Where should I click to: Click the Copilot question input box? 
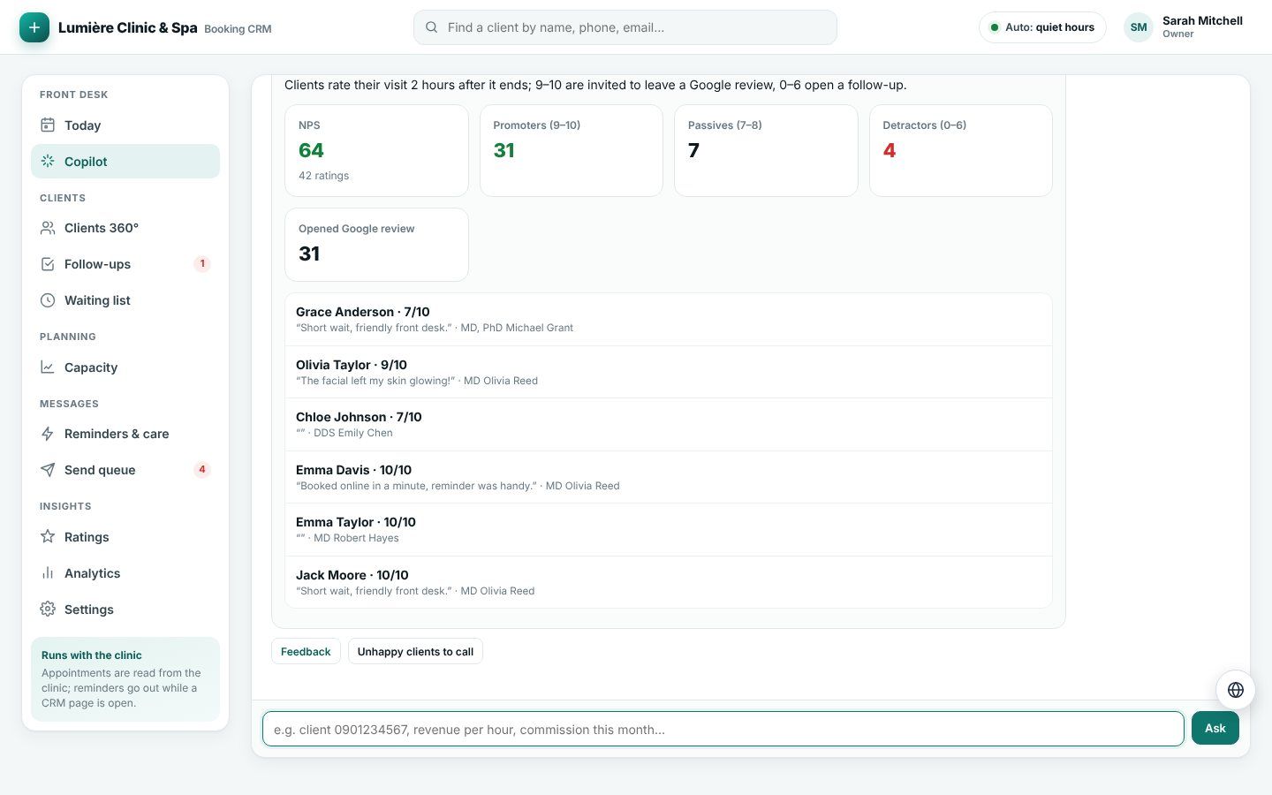point(723,729)
